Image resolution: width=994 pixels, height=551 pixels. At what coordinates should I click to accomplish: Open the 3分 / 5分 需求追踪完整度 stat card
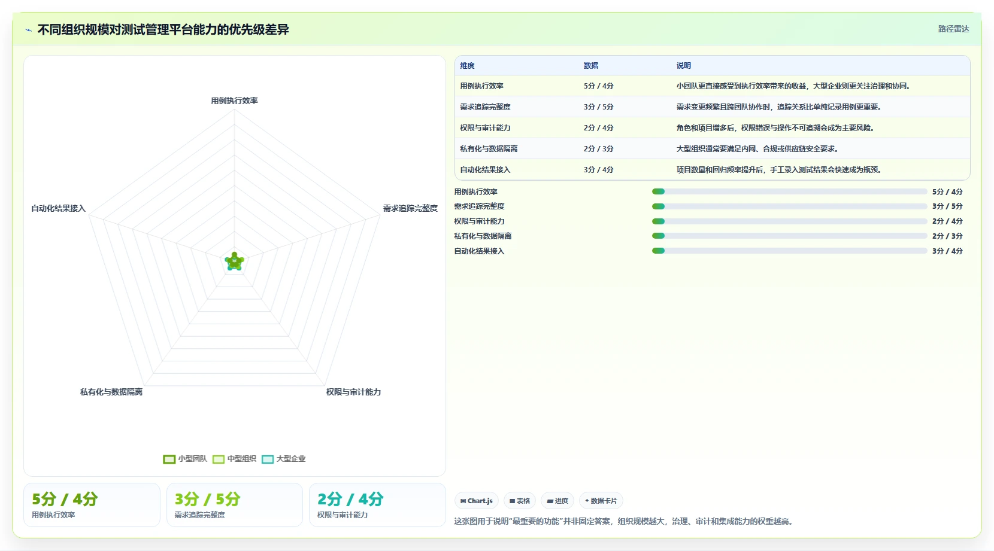[234, 505]
